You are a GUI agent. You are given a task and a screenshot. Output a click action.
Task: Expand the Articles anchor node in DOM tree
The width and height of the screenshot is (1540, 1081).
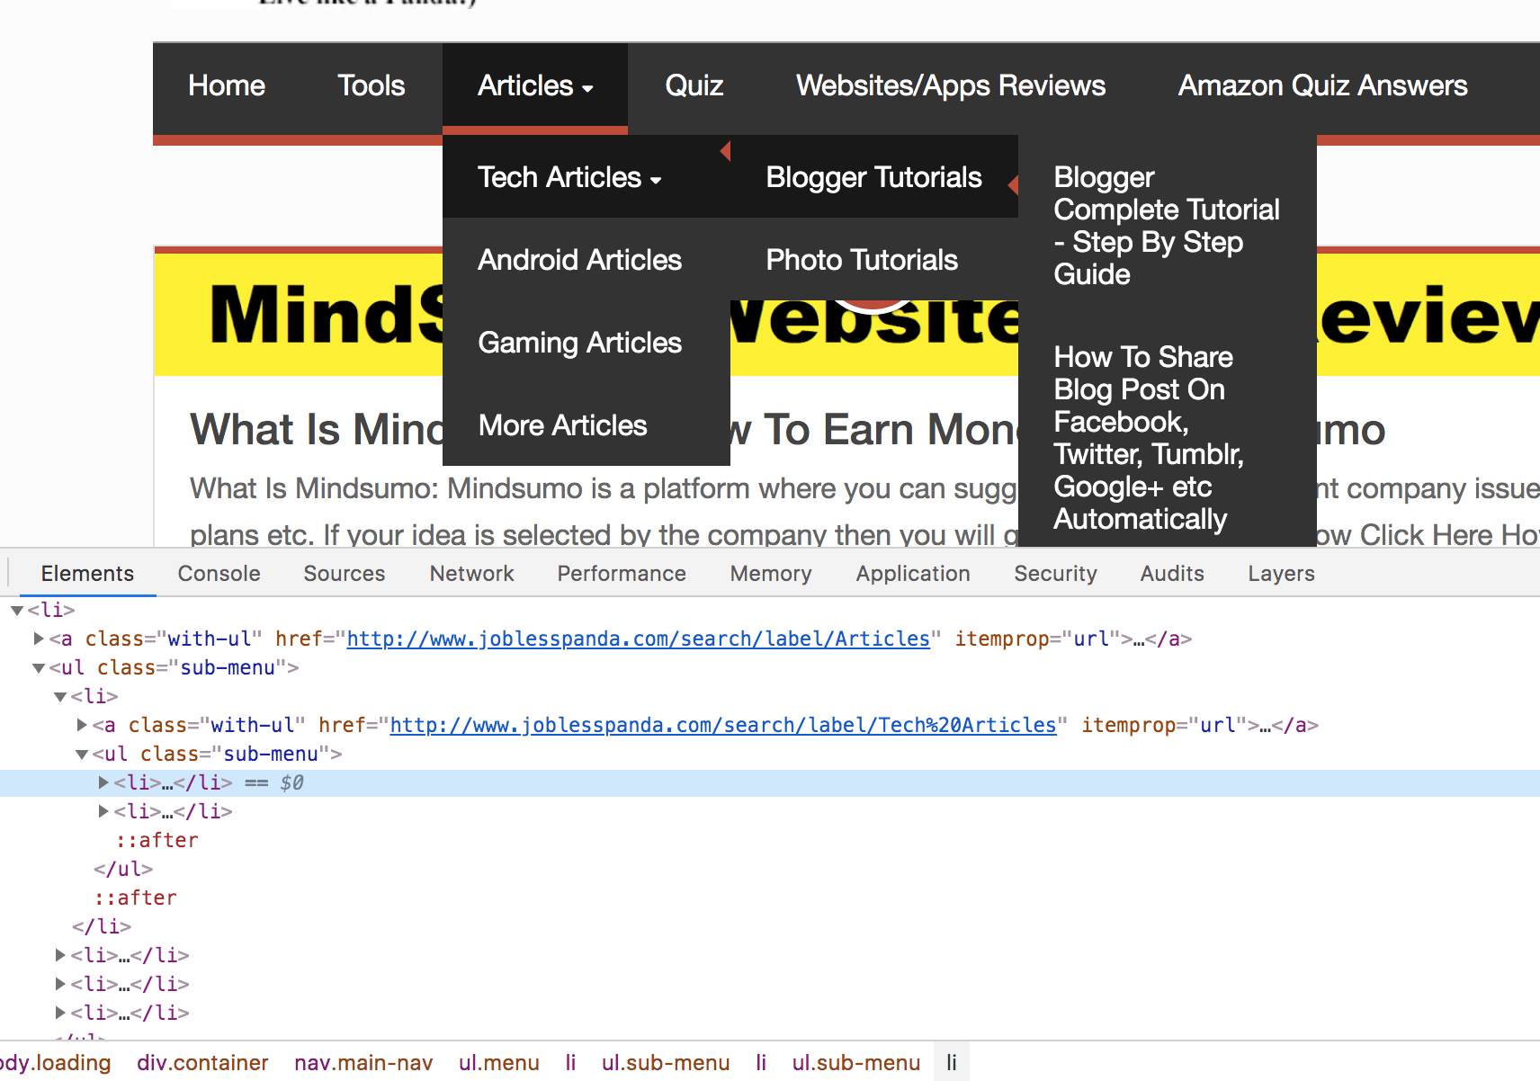[39, 639]
